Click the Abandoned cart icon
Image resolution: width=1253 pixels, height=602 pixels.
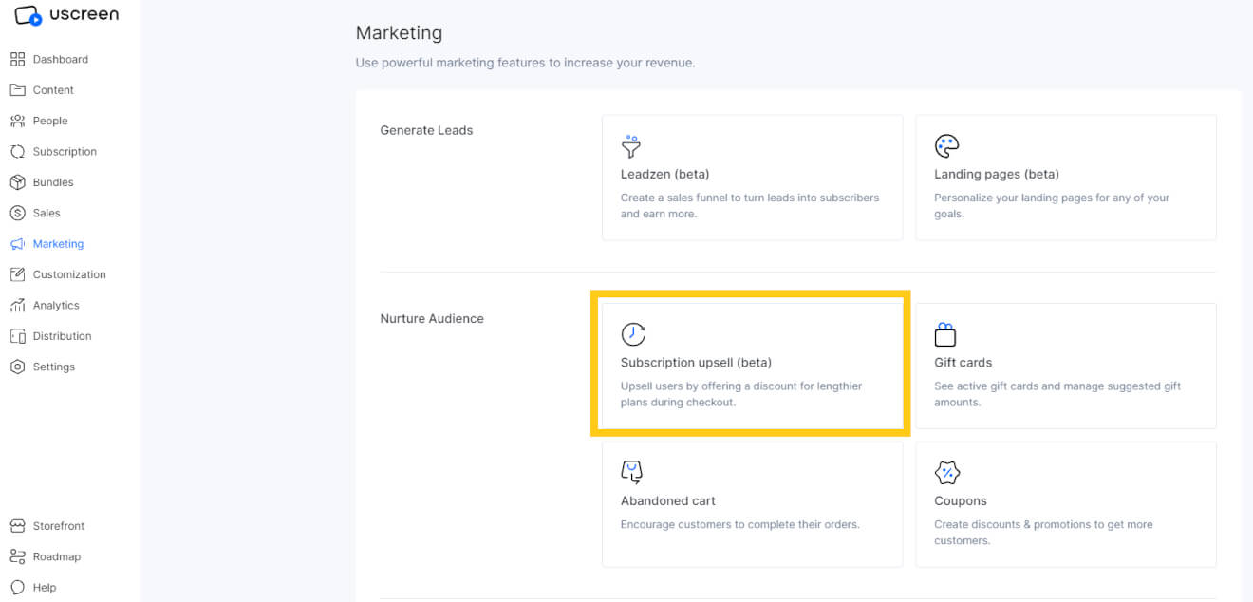(632, 473)
